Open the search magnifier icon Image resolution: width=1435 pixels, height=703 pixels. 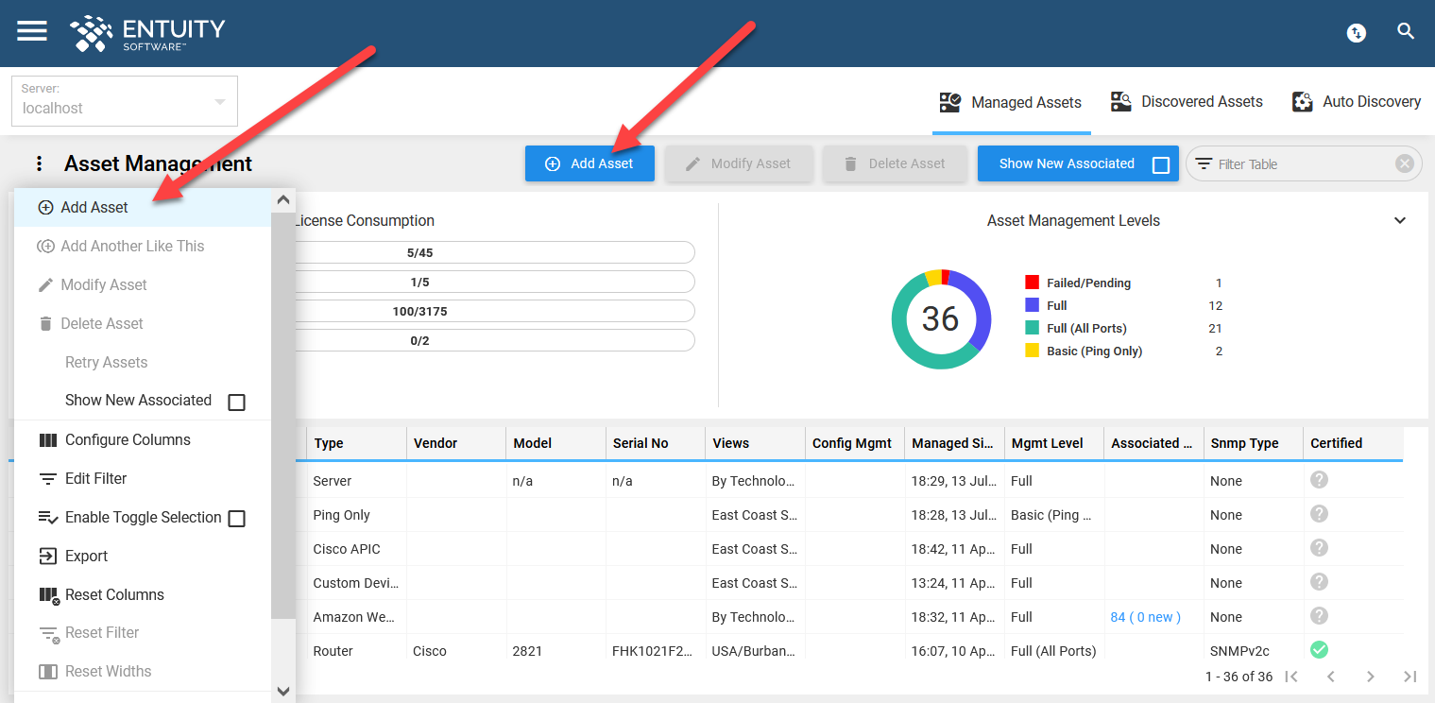(1406, 31)
